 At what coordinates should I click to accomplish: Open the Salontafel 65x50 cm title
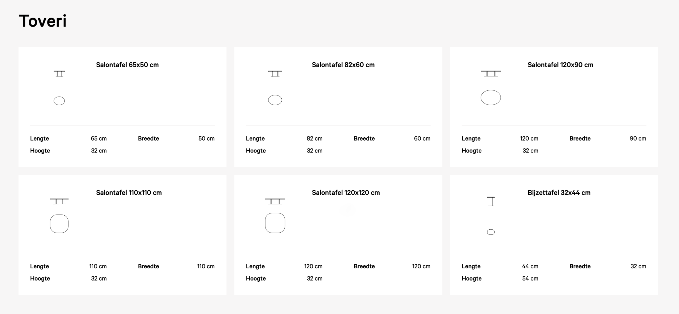pyautogui.click(x=127, y=65)
